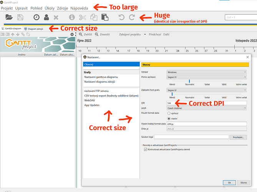Screen dimensions: 257x192
Task: Open the Úkoly menu
Action: [50, 8]
